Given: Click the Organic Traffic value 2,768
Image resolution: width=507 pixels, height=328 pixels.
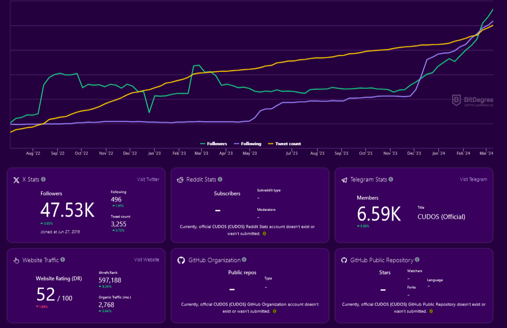Looking at the screenshot, I should pyautogui.click(x=107, y=305).
